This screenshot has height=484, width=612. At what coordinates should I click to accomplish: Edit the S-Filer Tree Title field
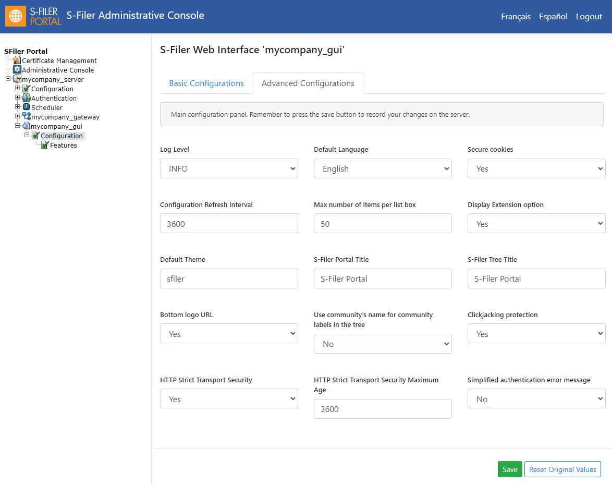pos(536,279)
